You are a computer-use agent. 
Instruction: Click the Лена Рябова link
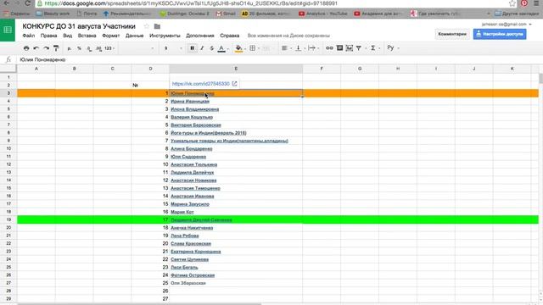pyautogui.click(x=185, y=236)
